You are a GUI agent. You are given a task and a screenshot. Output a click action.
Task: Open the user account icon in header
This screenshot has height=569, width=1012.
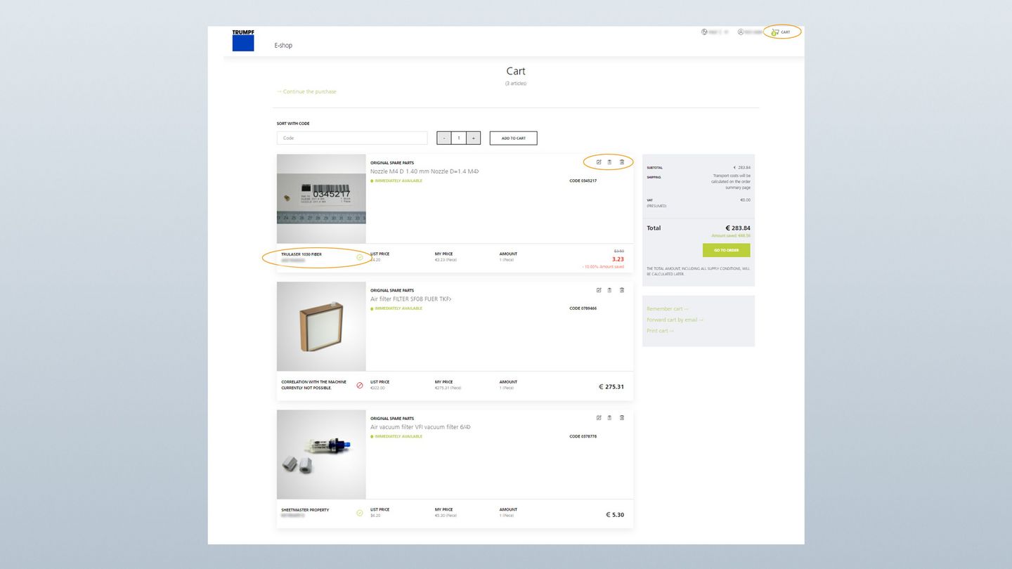pyautogui.click(x=741, y=32)
